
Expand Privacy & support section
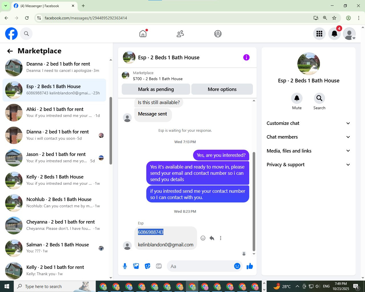308,165
